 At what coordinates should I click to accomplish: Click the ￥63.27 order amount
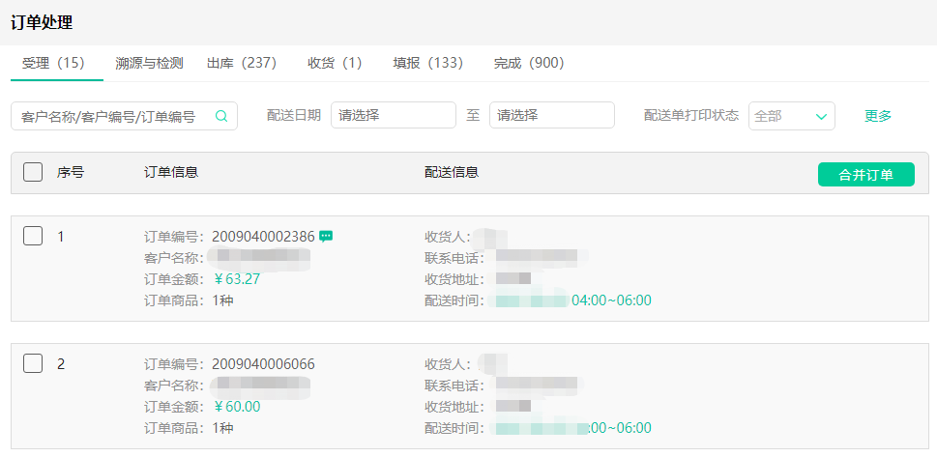(236, 279)
